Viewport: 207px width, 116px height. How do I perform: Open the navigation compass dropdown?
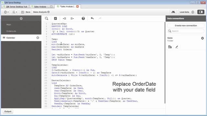click(6, 12)
